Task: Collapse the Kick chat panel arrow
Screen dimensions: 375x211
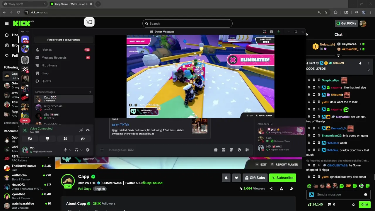Action: pos(307,35)
